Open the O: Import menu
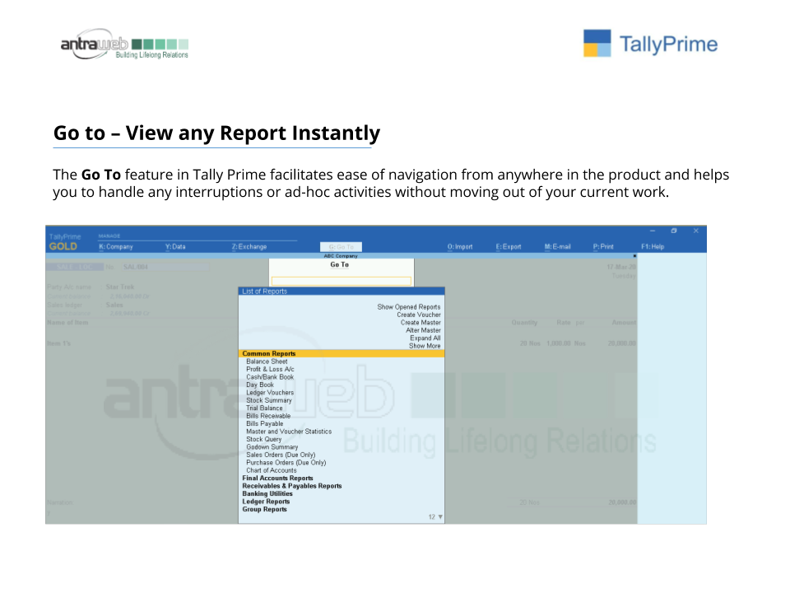This screenshot has width=790, height=593. pos(460,246)
